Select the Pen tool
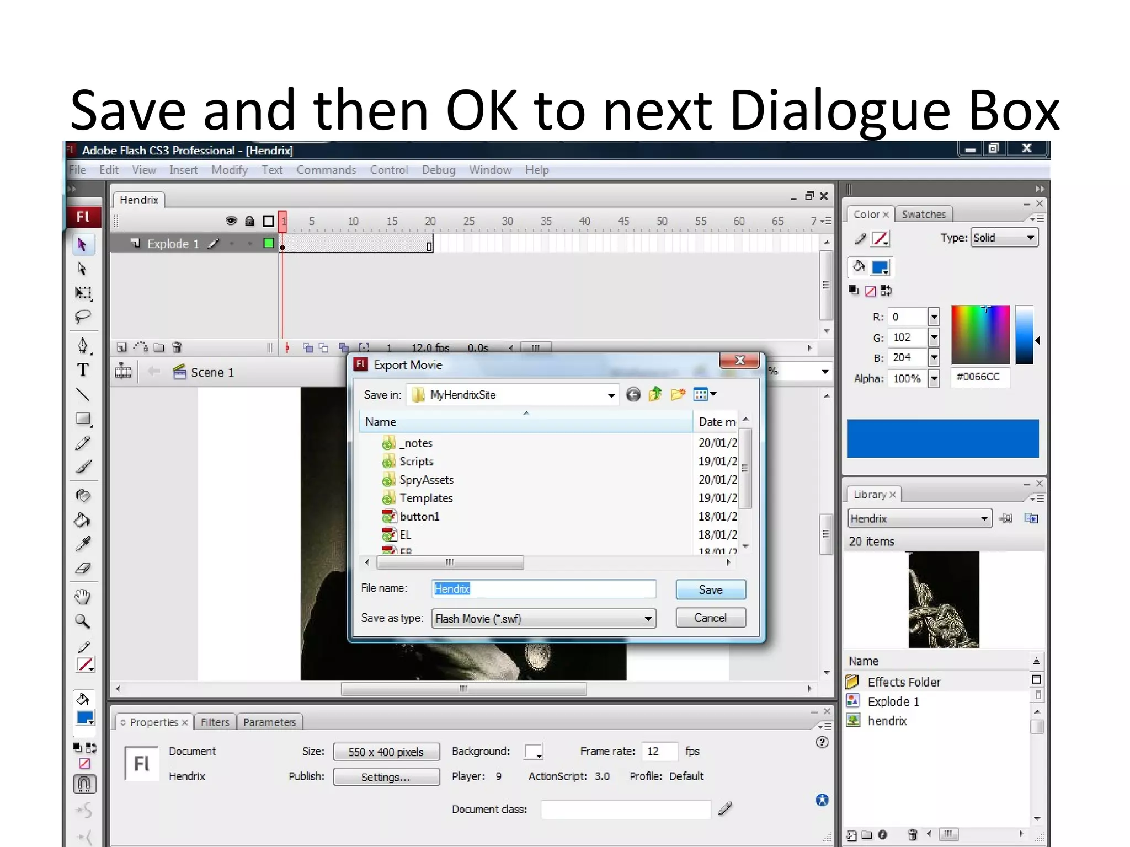The height and width of the screenshot is (847, 1130). tap(83, 346)
